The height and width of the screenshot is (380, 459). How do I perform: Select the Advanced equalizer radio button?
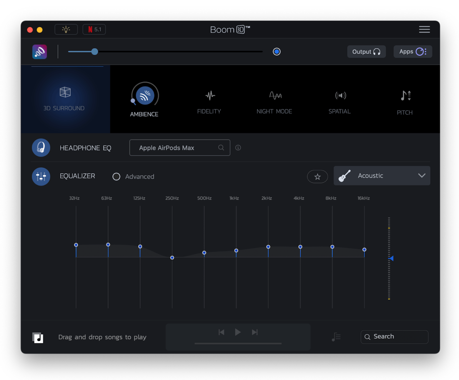coord(116,176)
